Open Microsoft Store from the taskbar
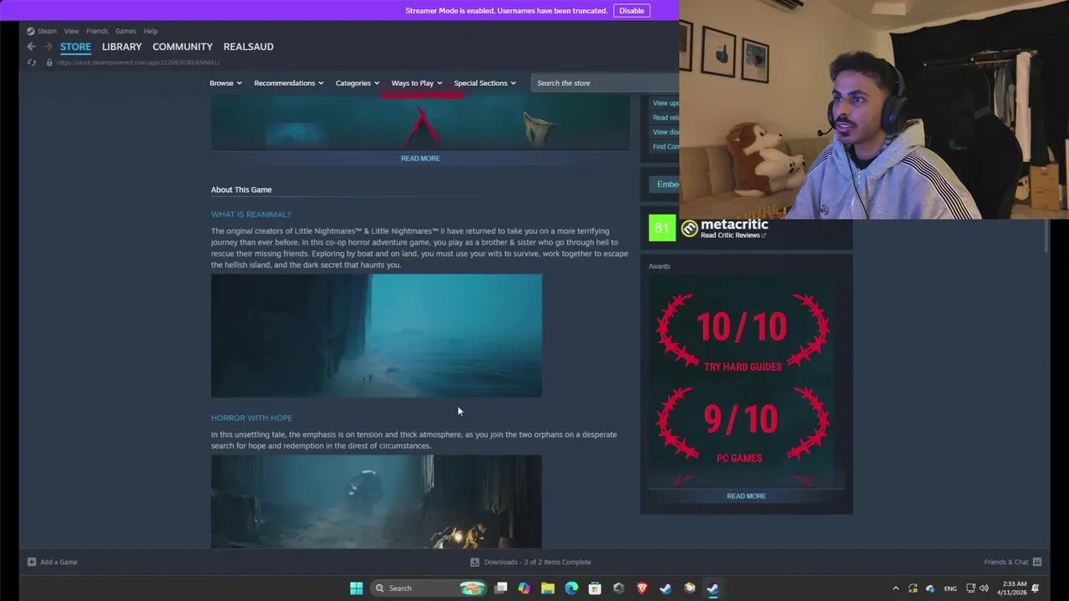Viewport: 1069px width, 601px height. (595, 588)
